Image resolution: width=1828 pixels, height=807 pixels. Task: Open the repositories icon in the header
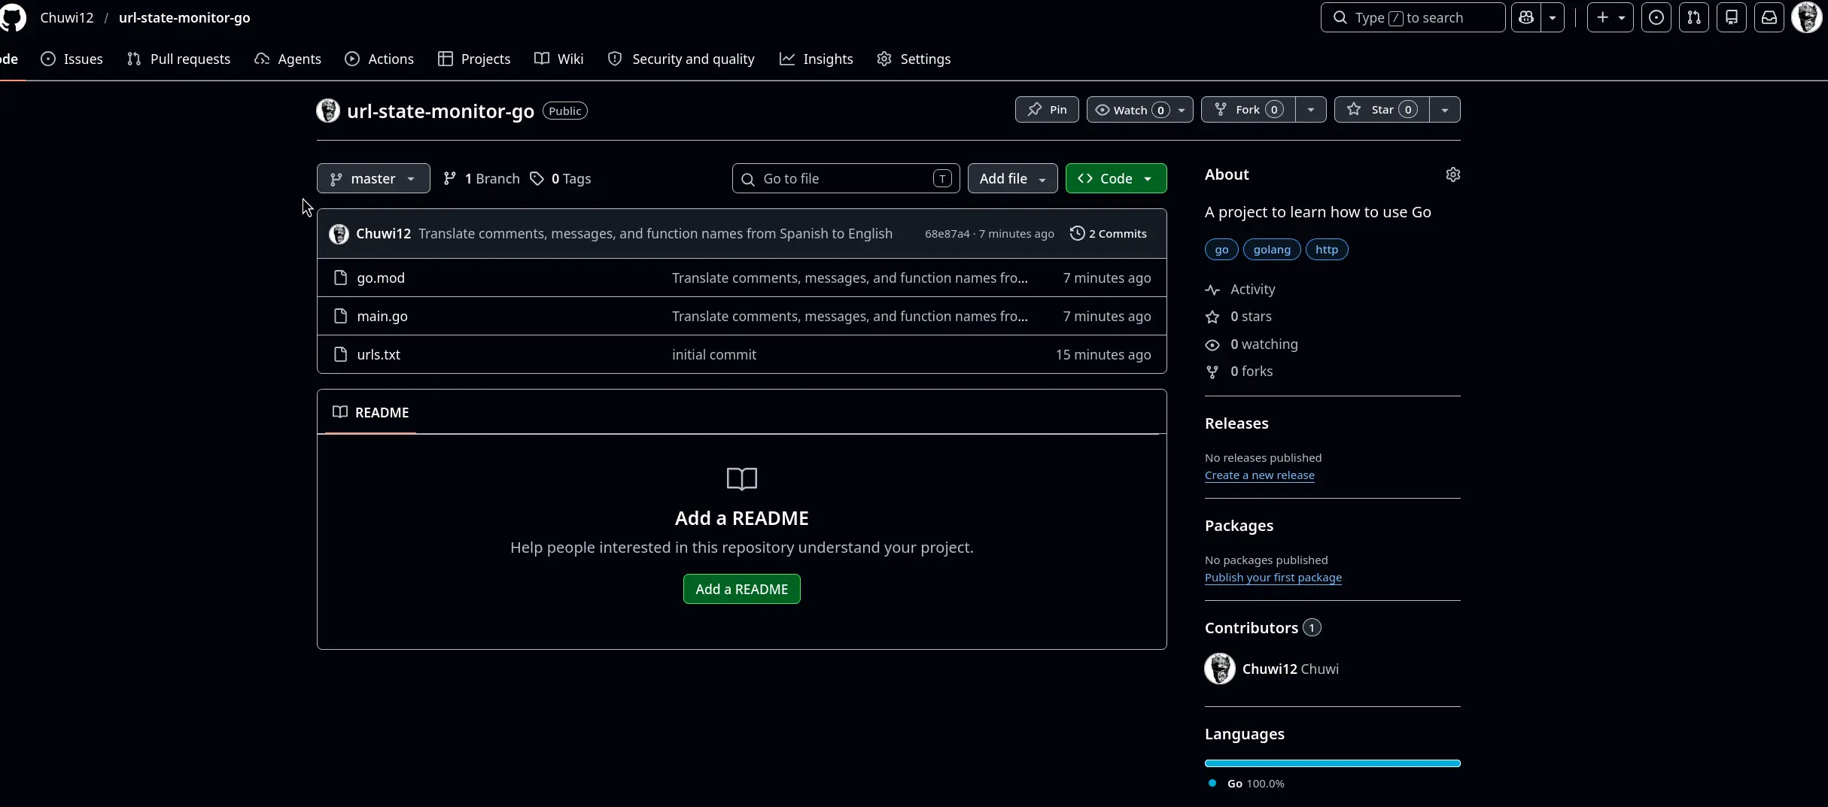click(x=1732, y=17)
